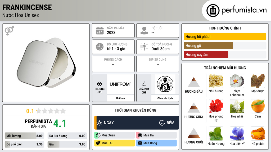Screen dimensions: 271x152
Task: Click the Hương đầu pyramid icon
Action: click(194, 82)
